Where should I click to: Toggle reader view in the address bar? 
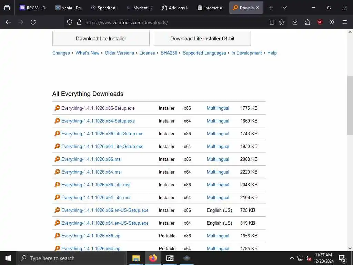point(272,22)
